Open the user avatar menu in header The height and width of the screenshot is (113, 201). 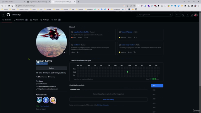(196, 15)
